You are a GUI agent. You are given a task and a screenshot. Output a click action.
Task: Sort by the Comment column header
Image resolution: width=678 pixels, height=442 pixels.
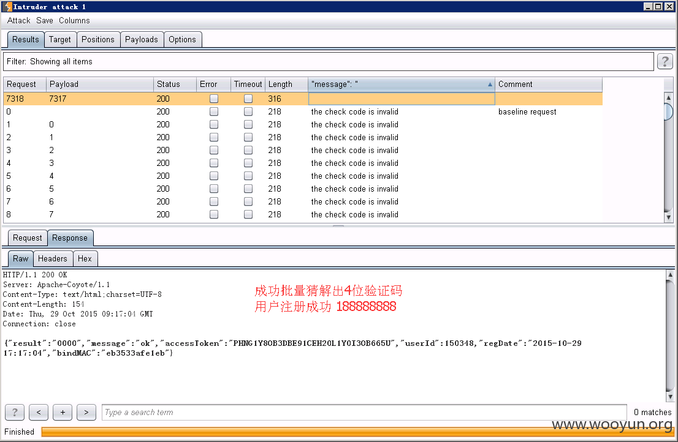[548, 84]
